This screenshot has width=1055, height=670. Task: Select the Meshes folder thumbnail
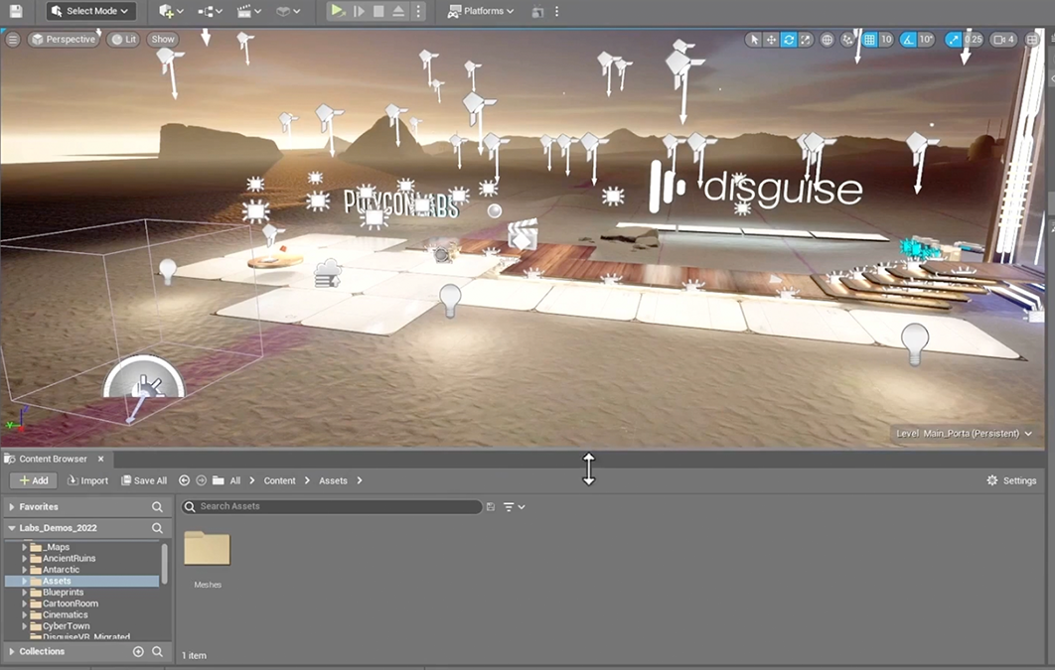[x=208, y=549]
